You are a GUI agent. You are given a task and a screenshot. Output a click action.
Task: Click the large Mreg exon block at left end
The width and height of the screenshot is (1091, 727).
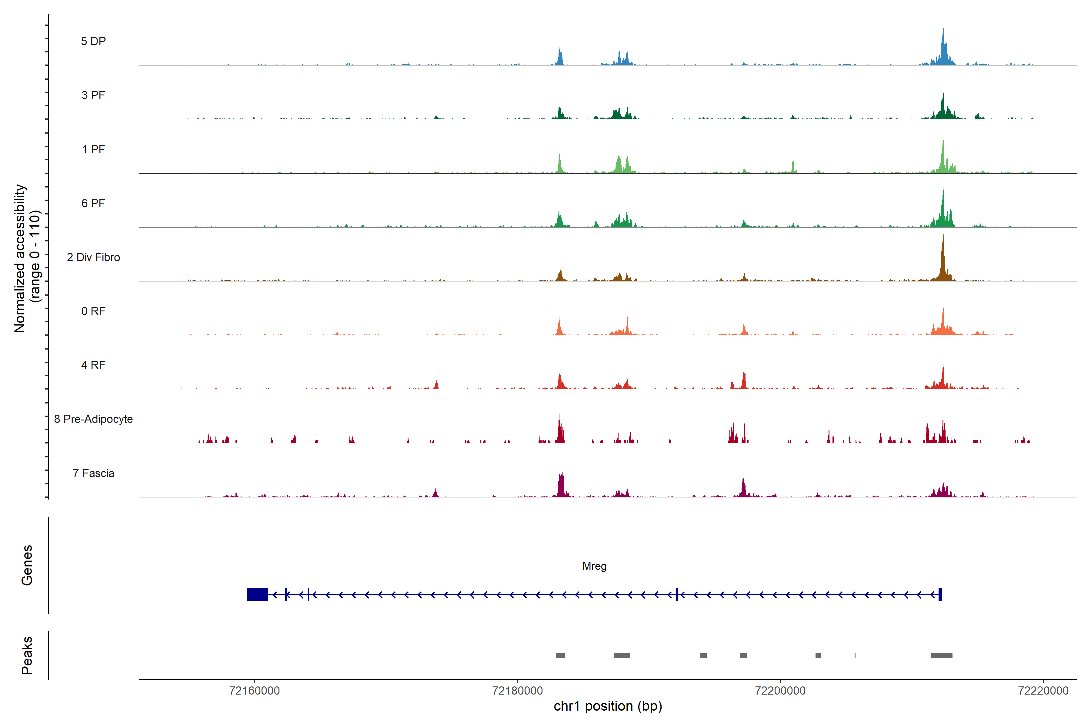pos(257,594)
